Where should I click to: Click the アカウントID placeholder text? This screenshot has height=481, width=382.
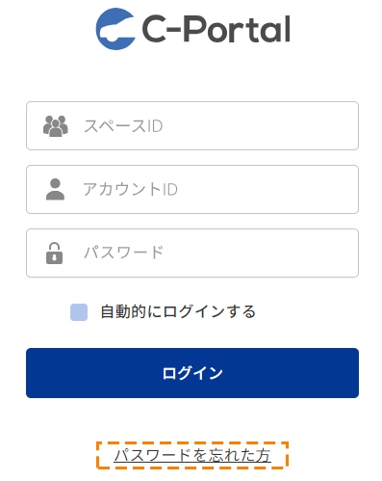coord(130,189)
